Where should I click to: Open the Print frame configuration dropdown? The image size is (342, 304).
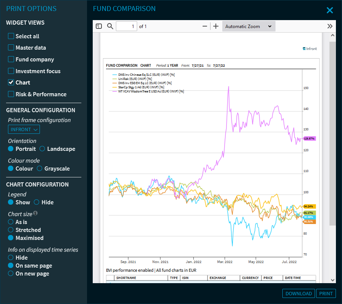tap(24, 130)
